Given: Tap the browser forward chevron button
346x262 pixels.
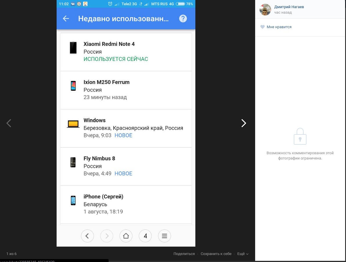Looking at the screenshot, I should pyautogui.click(x=107, y=236).
